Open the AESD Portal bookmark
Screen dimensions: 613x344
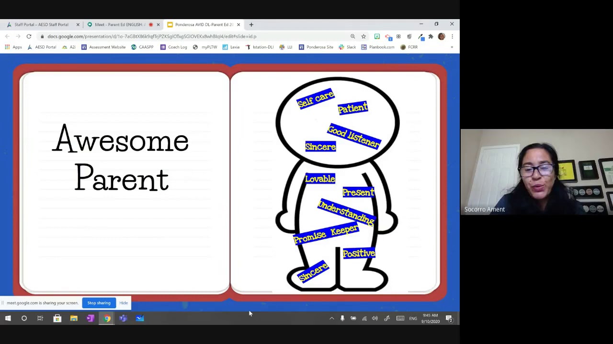coord(42,47)
